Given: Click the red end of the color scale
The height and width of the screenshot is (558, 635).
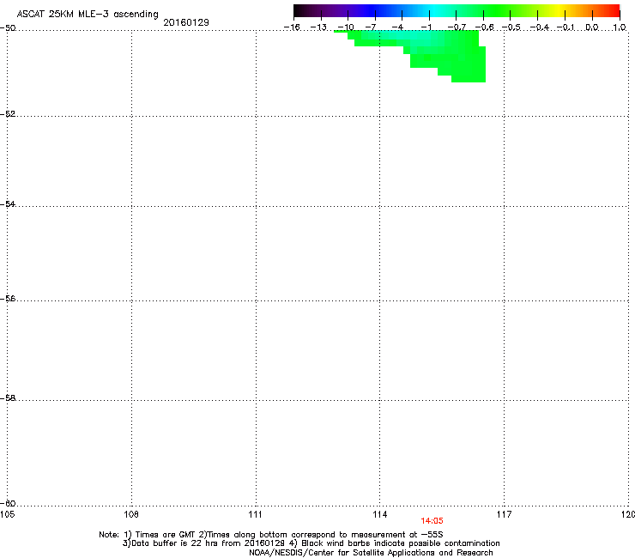Looking at the screenshot, I should (612, 11).
